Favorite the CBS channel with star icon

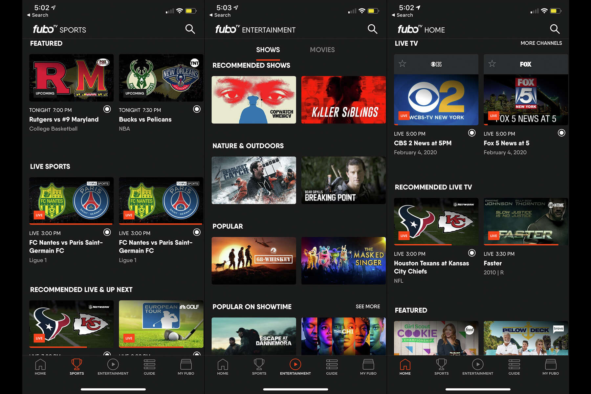click(x=402, y=64)
